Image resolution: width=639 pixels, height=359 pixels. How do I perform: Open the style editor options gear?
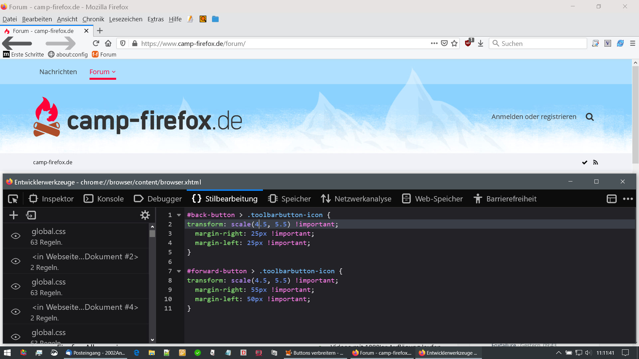pyautogui.click(x=145, y=215)
